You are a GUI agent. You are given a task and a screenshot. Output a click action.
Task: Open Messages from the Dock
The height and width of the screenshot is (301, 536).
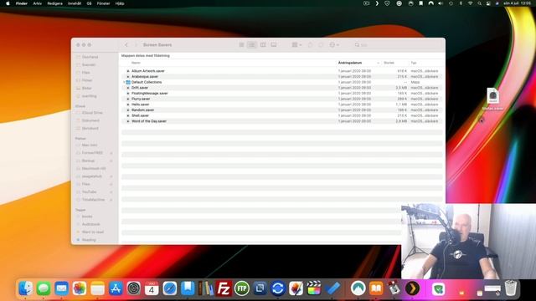[44, 288]
